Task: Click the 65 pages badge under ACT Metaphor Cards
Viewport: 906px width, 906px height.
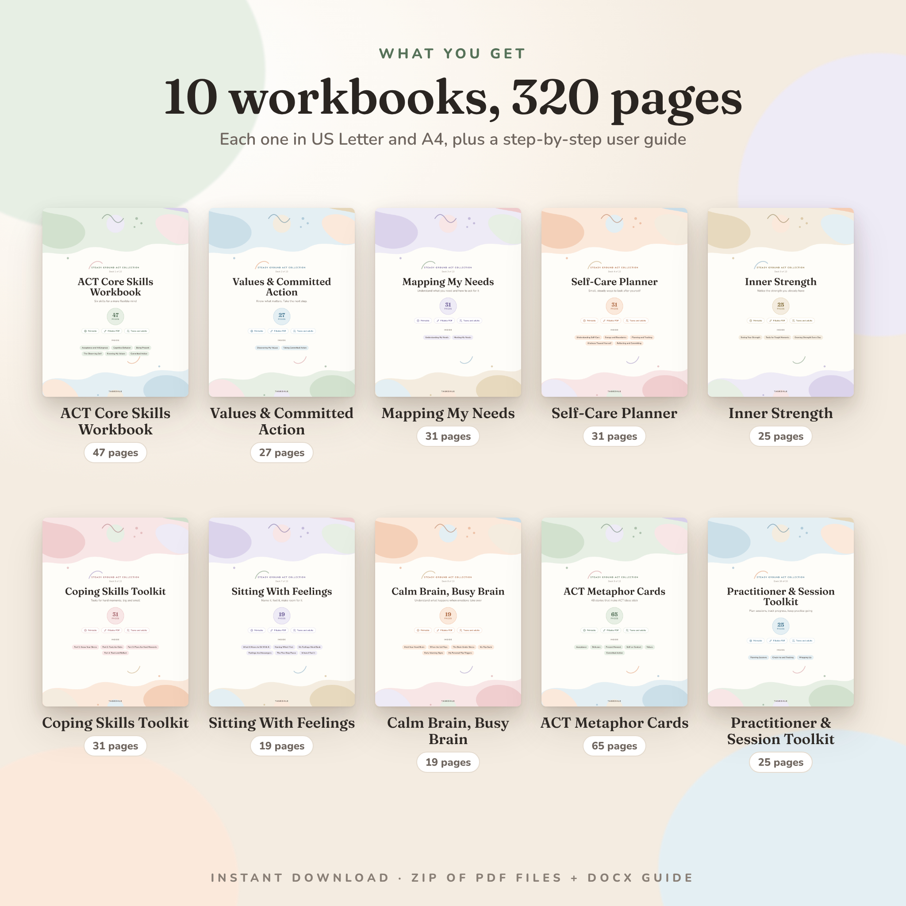Action: (614, 745)
